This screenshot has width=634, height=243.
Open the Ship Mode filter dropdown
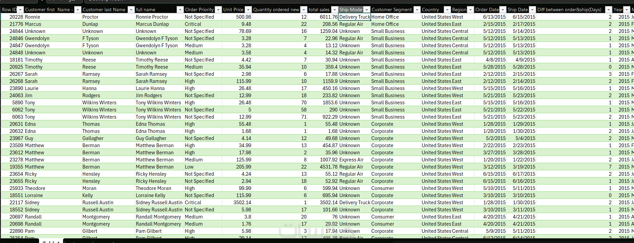367,10
